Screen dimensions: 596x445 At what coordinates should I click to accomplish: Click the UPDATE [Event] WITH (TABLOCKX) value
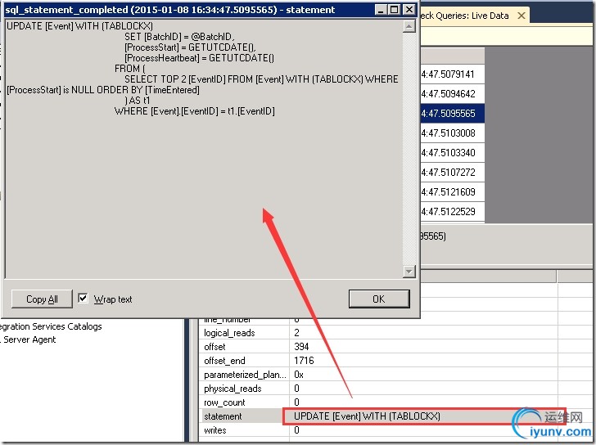pos(367,416)
